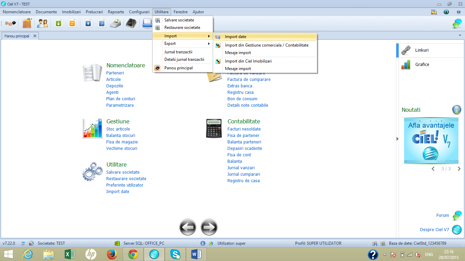Select Import din Ciel Imobilizari
The image size is (465, 261).
265,61
